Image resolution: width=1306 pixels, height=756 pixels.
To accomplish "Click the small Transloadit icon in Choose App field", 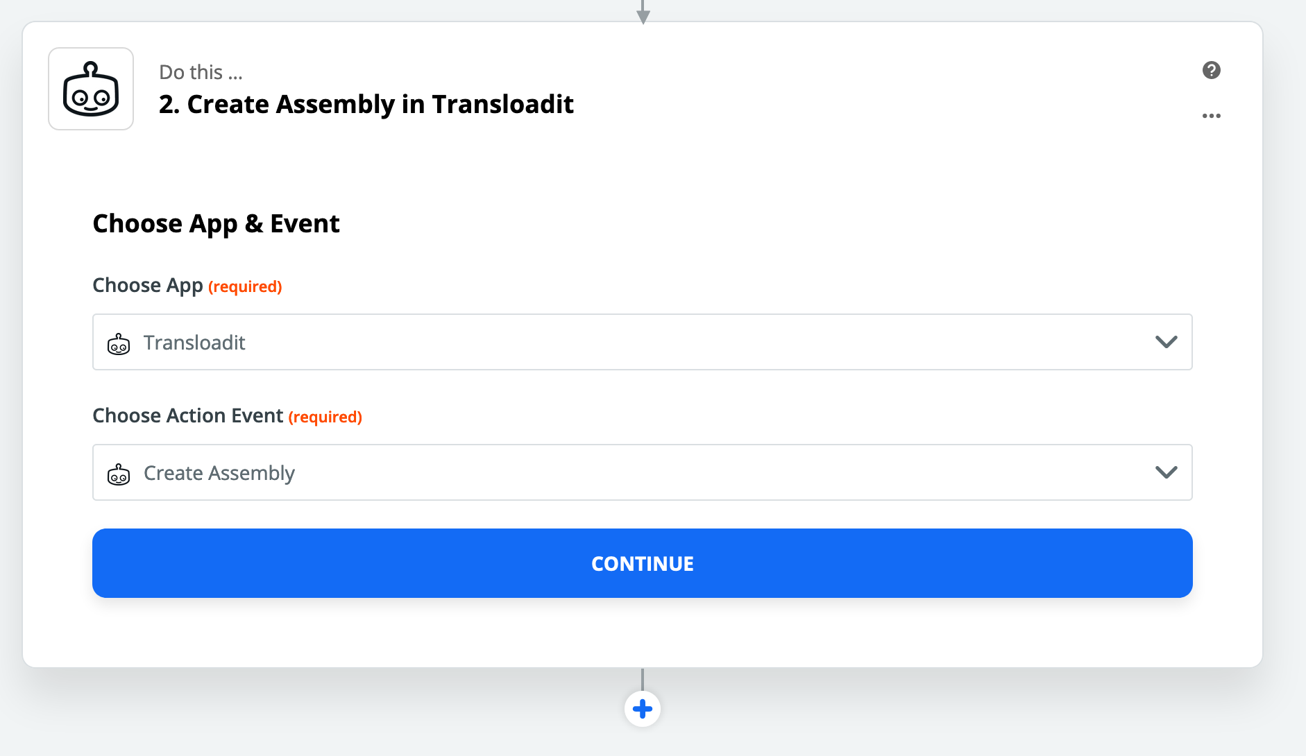I will click(x=119, y=343).
